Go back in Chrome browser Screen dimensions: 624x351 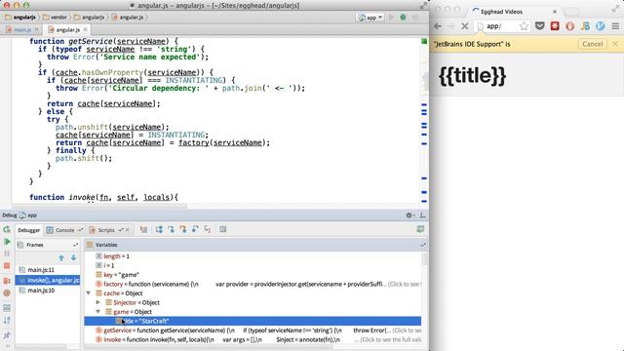coord(438,26)
